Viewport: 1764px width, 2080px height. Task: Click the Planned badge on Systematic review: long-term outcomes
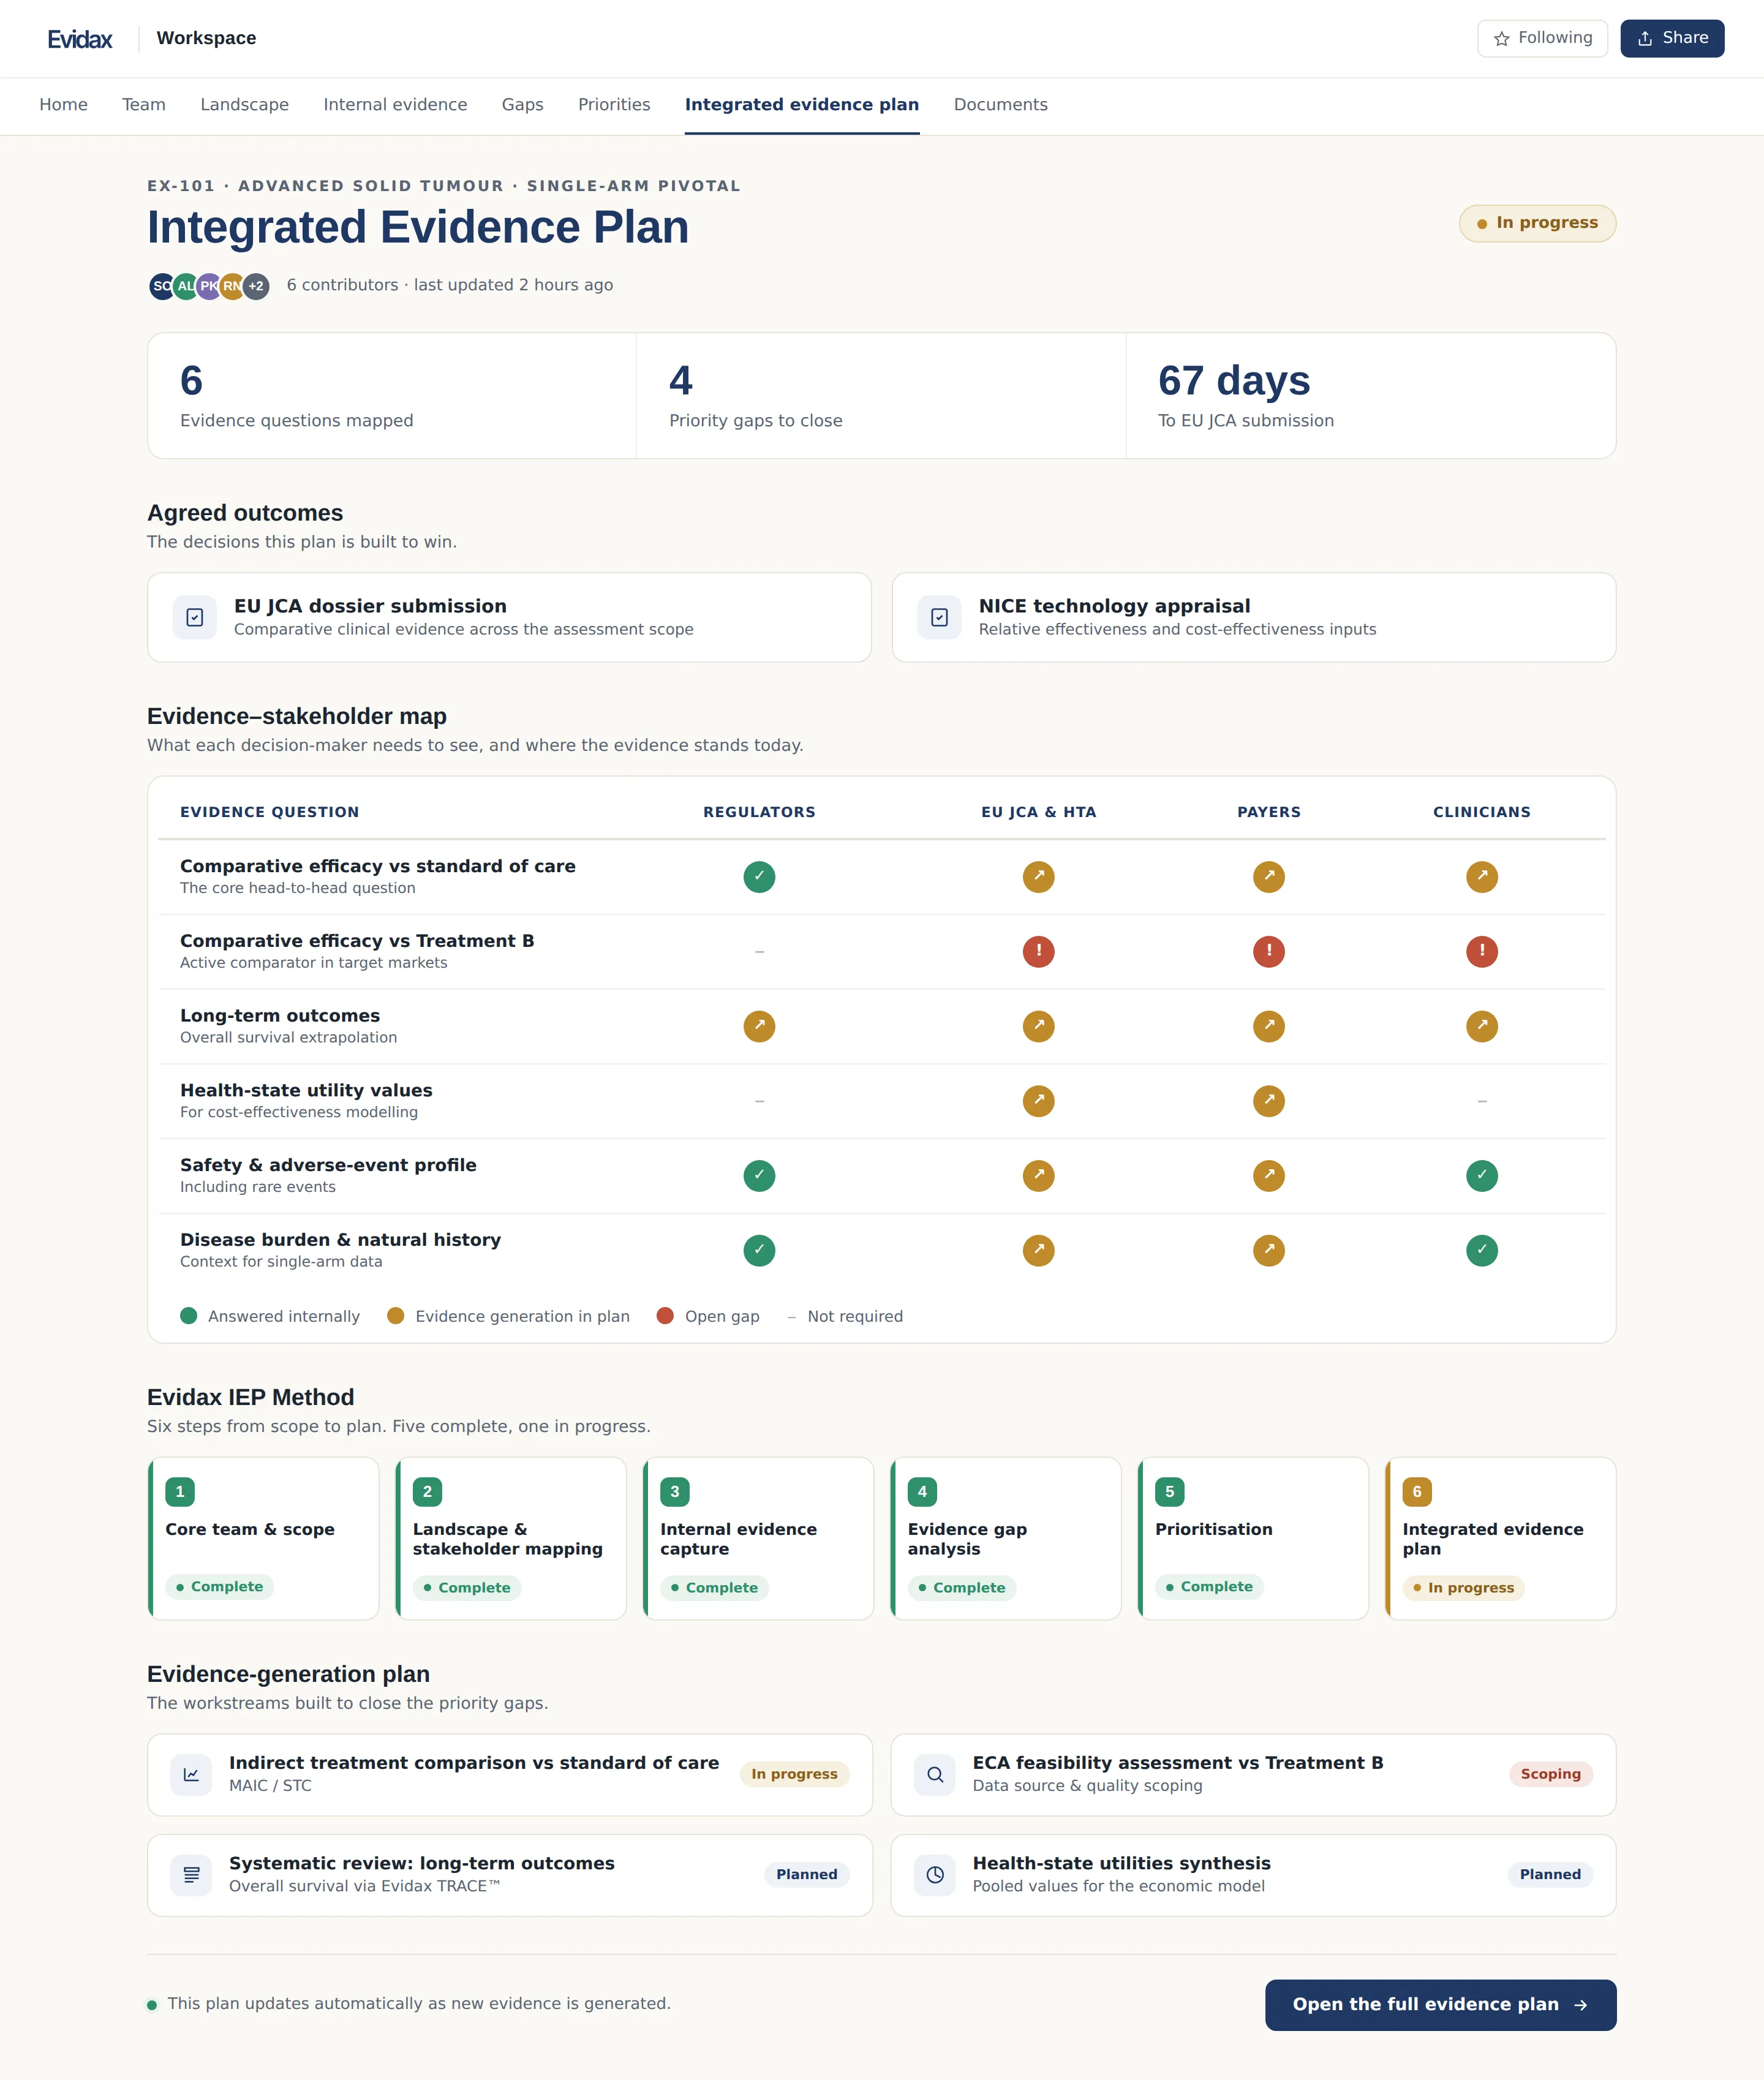[x=806, y=1875]
